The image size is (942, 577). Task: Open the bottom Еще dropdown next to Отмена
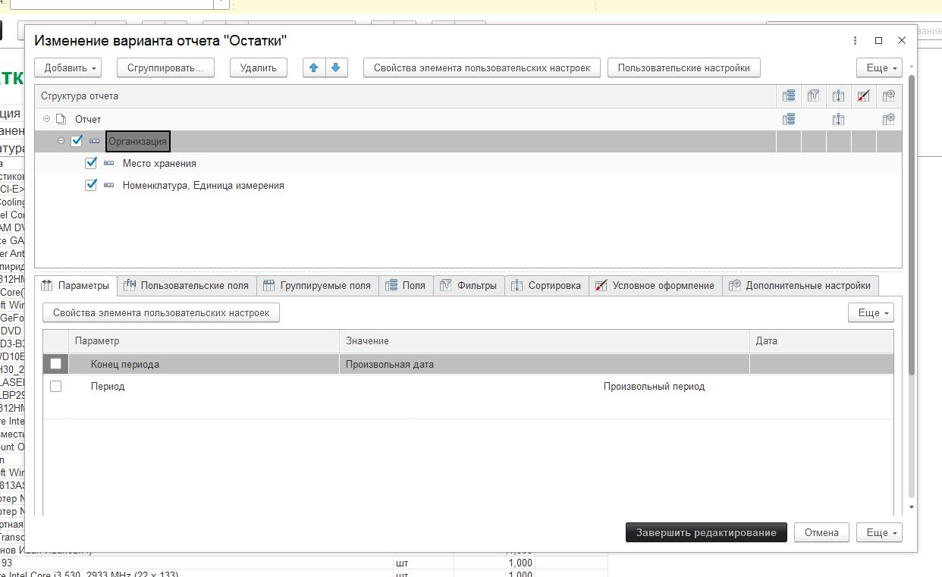point(879,532)
